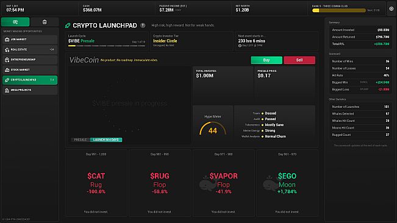Open the settings gear icon

[391, 9]
